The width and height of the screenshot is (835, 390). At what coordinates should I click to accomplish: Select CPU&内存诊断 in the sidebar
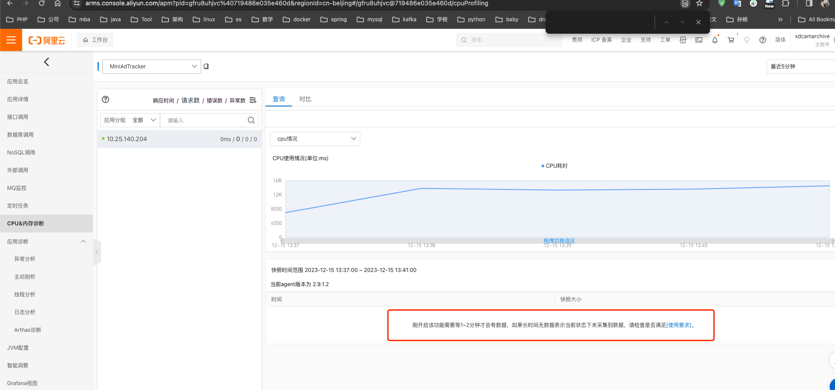[47, 224]
